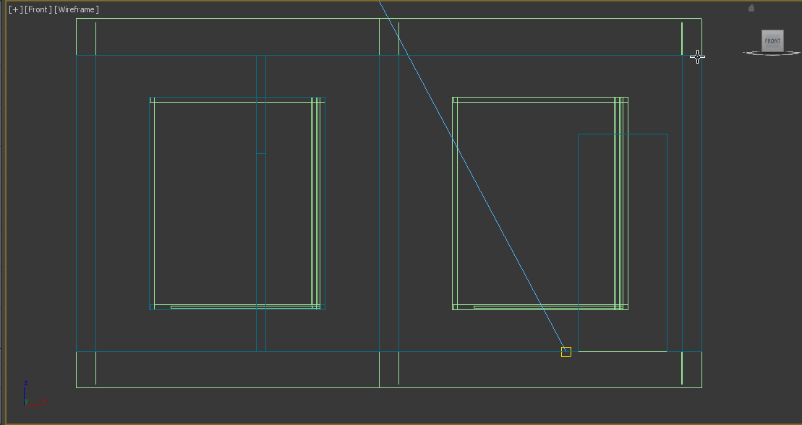Click the FRONT face of the ViewCube
Screen dimensions: 802x425
tap(772, 40)
